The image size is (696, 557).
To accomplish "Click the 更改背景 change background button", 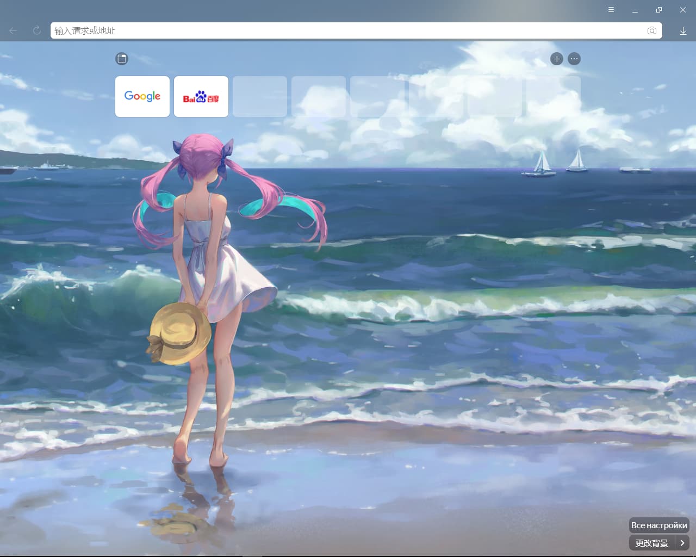I will point(652,543).
